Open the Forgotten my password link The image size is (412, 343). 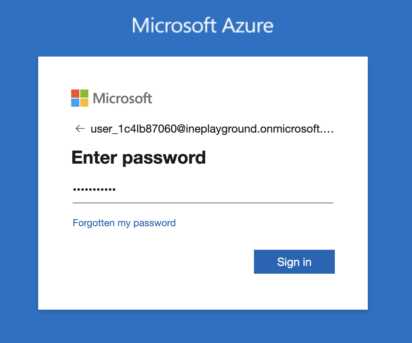124,223
